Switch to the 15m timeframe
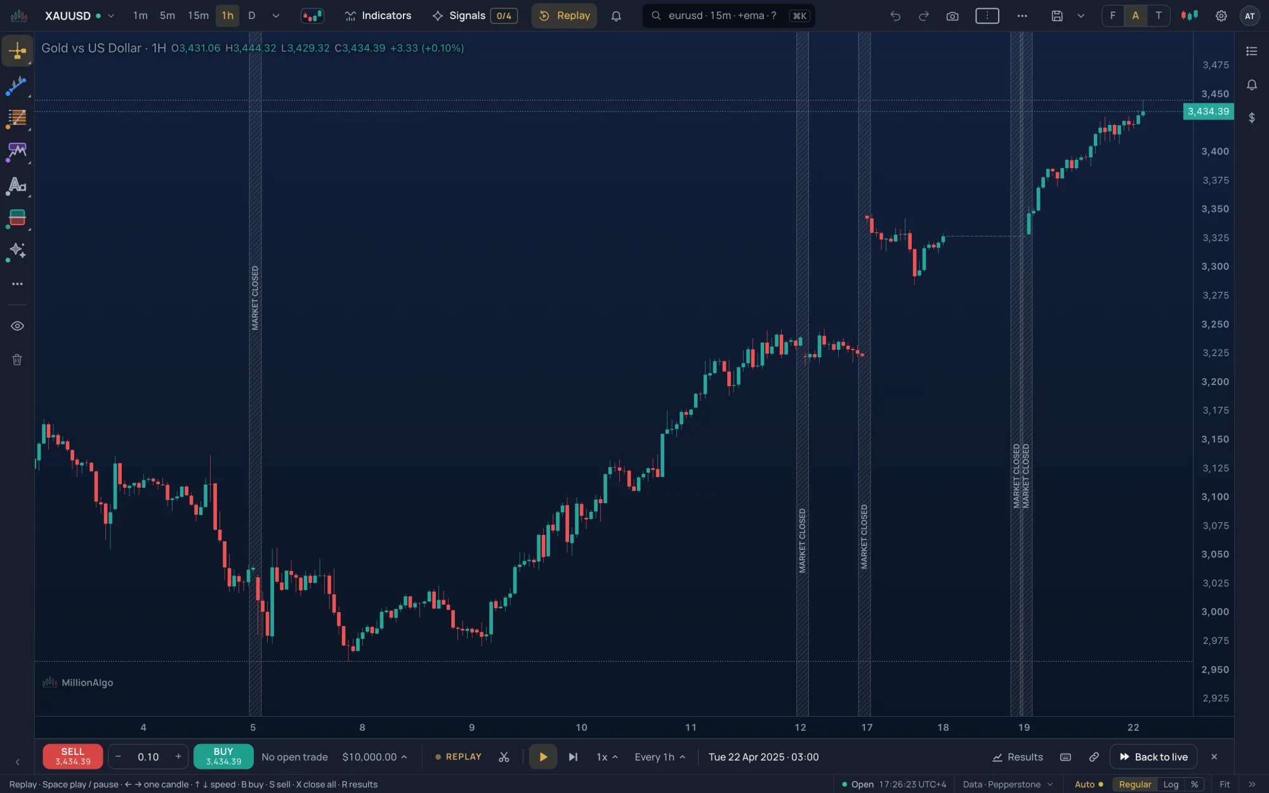The image size is (1269, 793). 198,15
